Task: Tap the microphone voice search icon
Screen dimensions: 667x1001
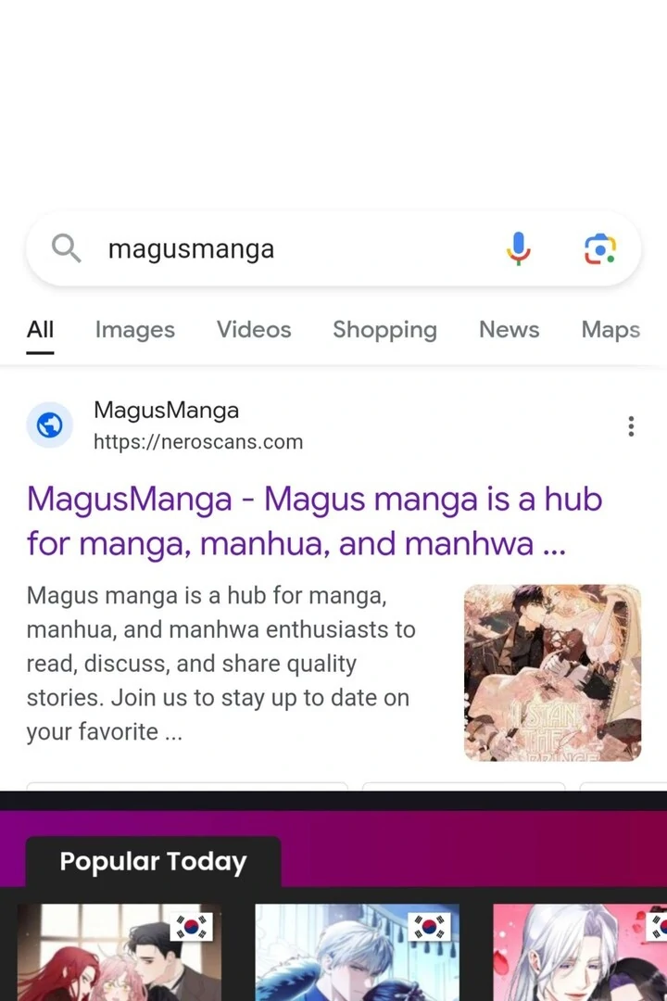Action: tap(518, 248)
